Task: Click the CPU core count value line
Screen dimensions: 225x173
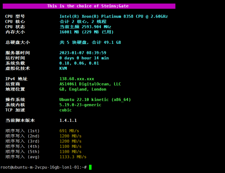Action: pyautogui.click(x=83, y=22)
